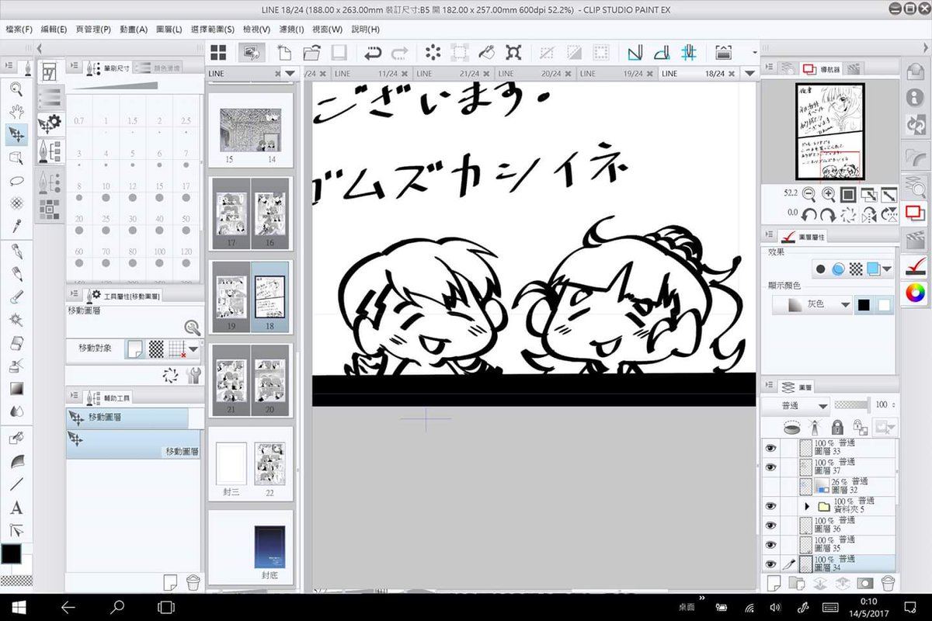Open the 封底 back cover thumbnail
Image resolution: width=932 pixels, height=621 pixels.
(x=270, y=547)
